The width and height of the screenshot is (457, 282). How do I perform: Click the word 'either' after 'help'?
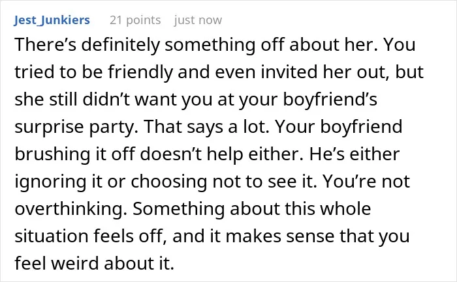point(274,154)
